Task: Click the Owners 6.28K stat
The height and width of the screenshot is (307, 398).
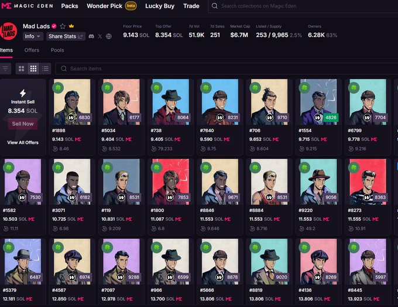Action: point(322,32)
